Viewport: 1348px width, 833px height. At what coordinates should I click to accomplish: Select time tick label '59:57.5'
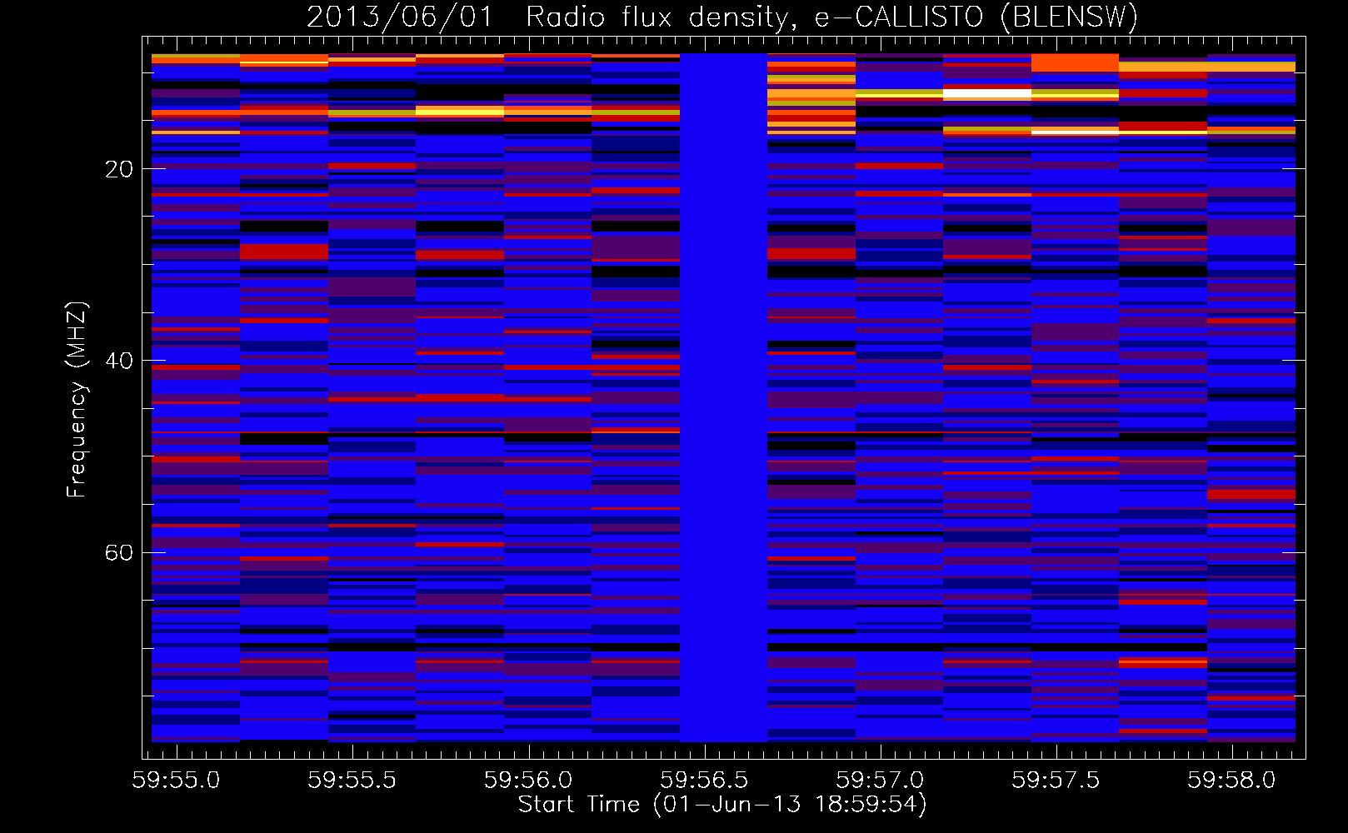pyautogui.click(x=1056, y=780)
